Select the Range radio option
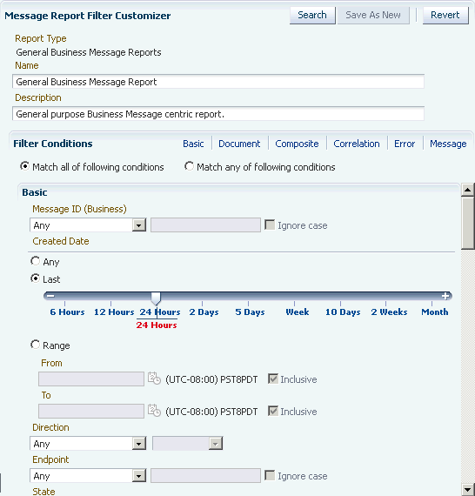Image resolution: width=475 pixels, height=496 pixels. tap(35, 345)
